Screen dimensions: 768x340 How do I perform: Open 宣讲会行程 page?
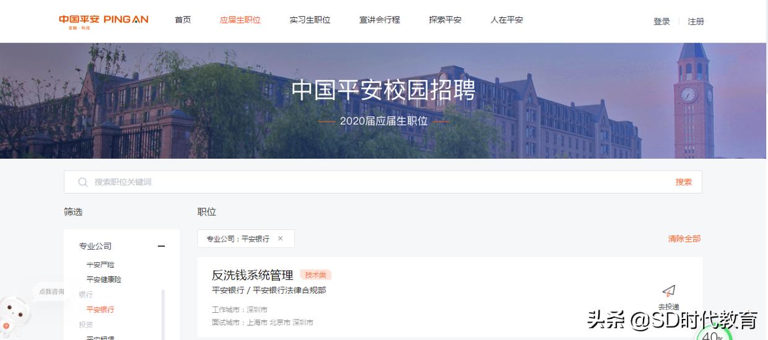click(380, 20)
